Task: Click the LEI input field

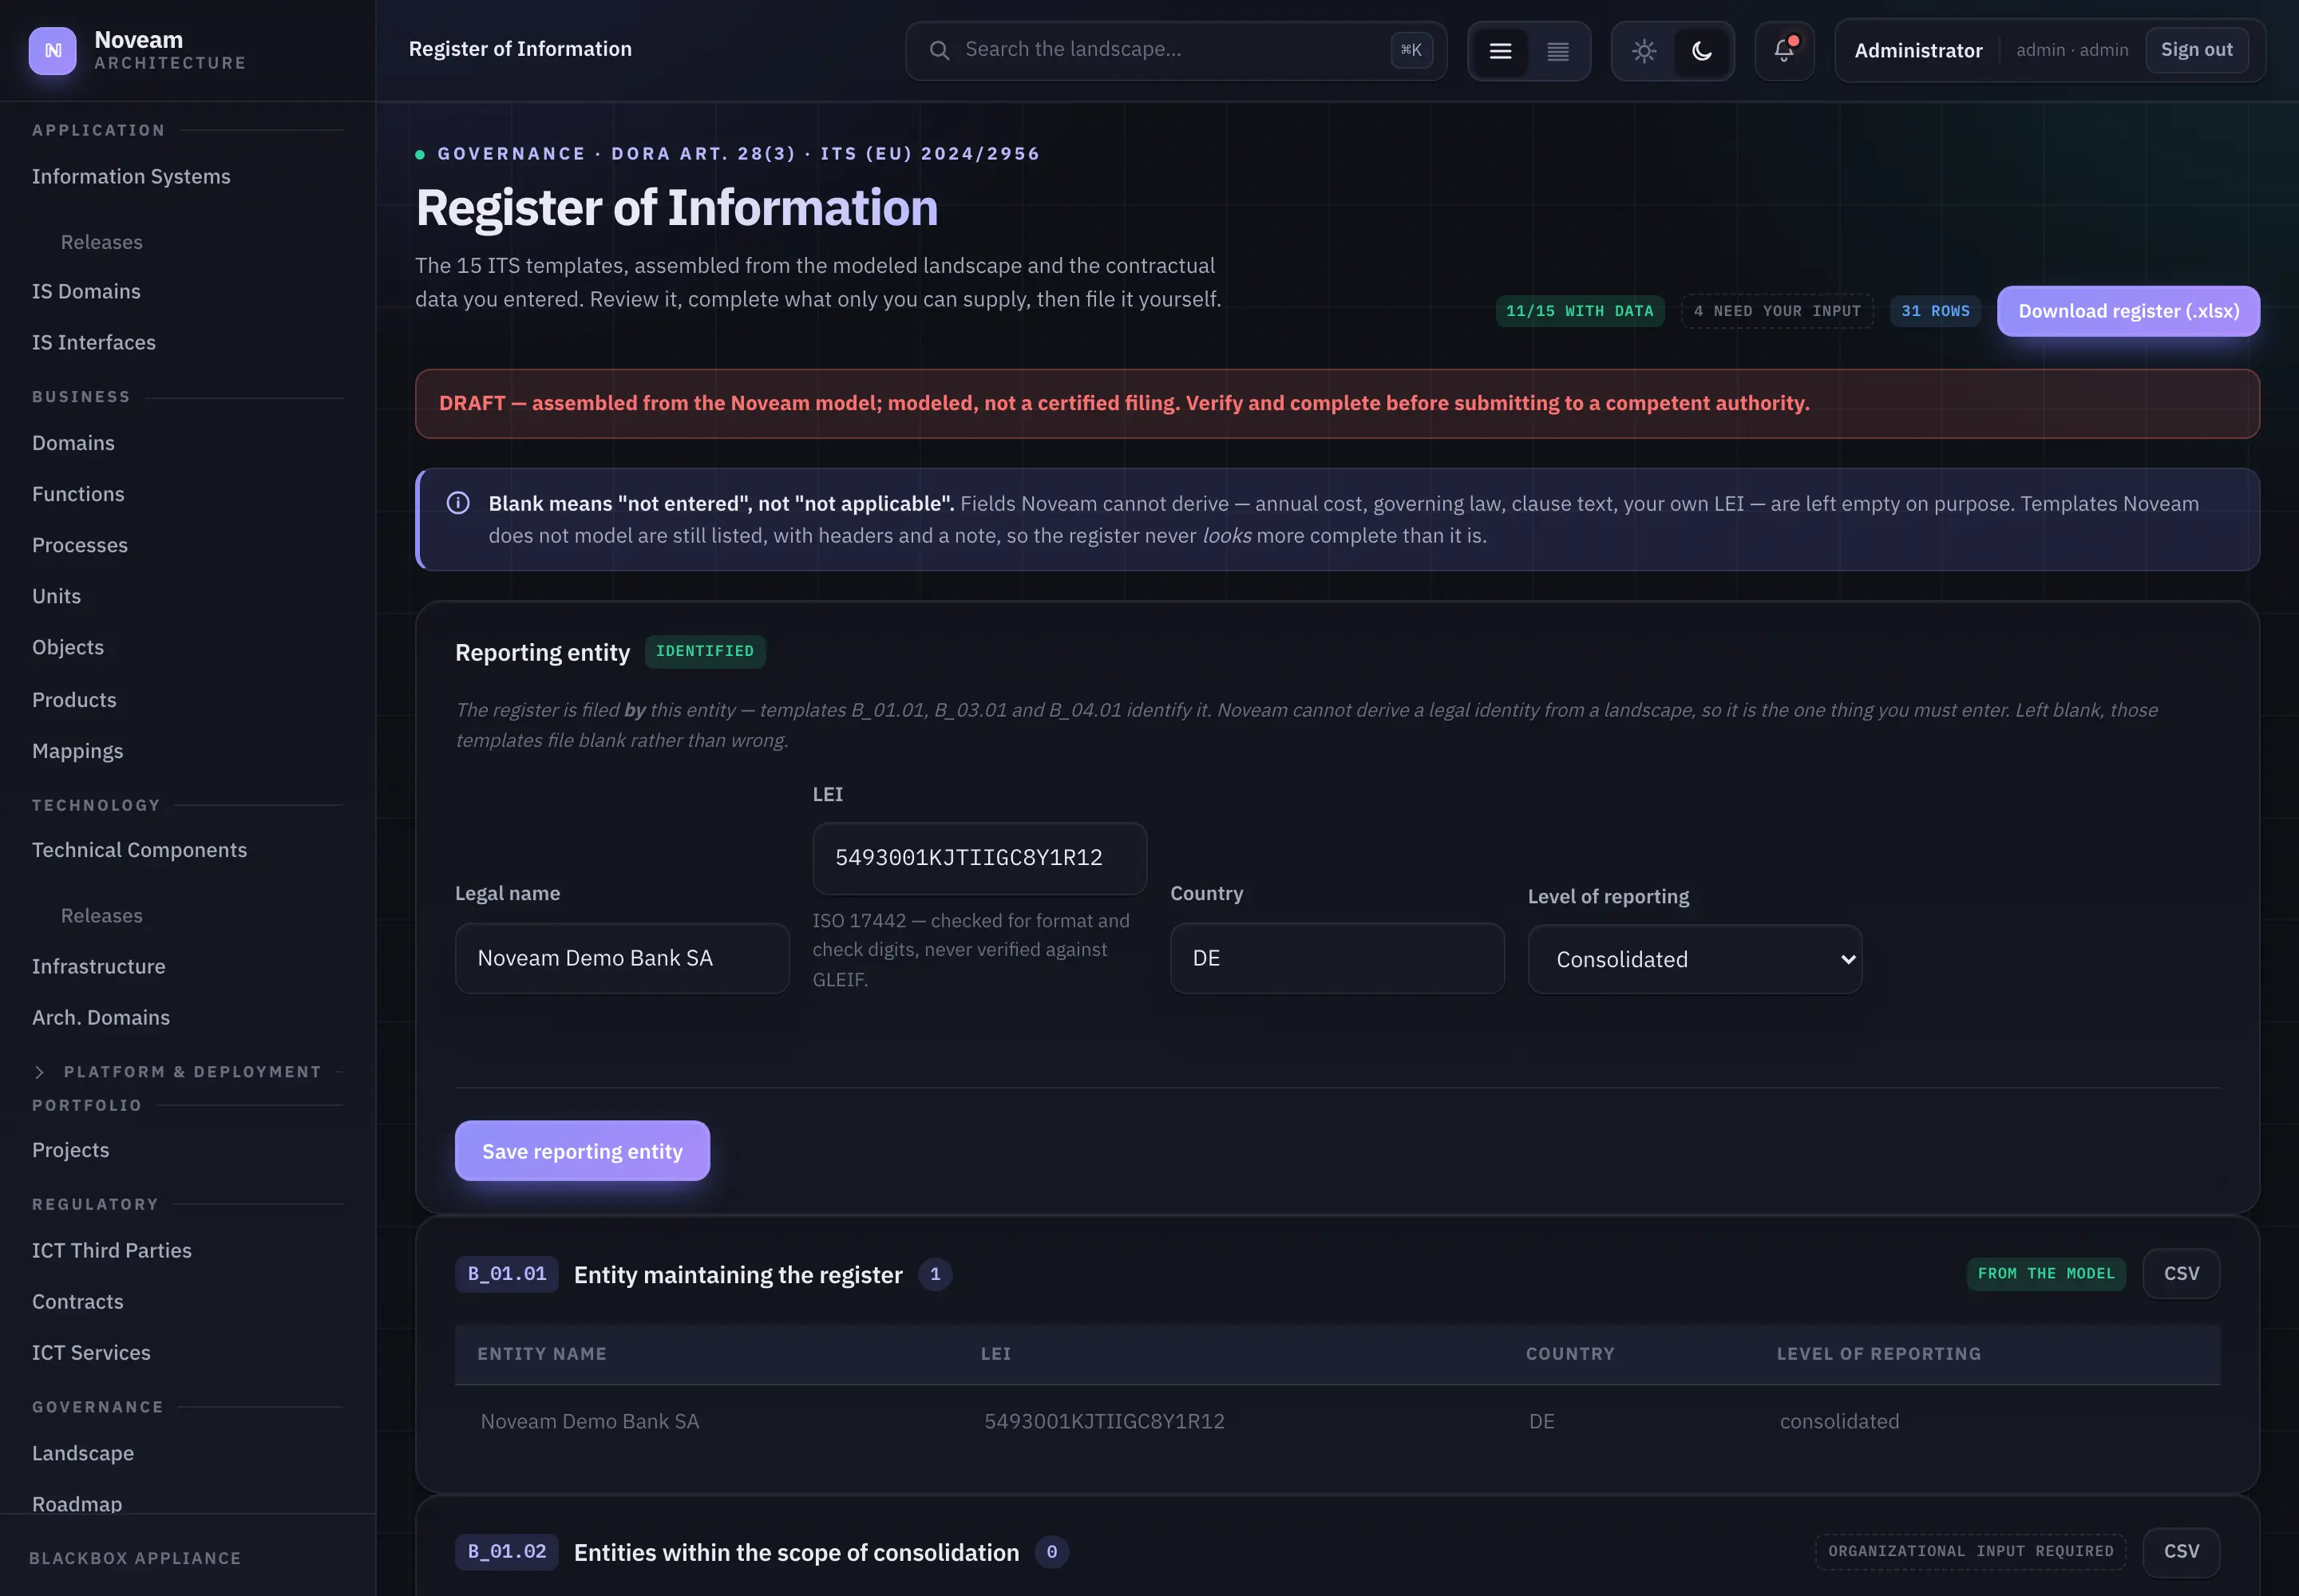Action: click(x=979, y=858)
